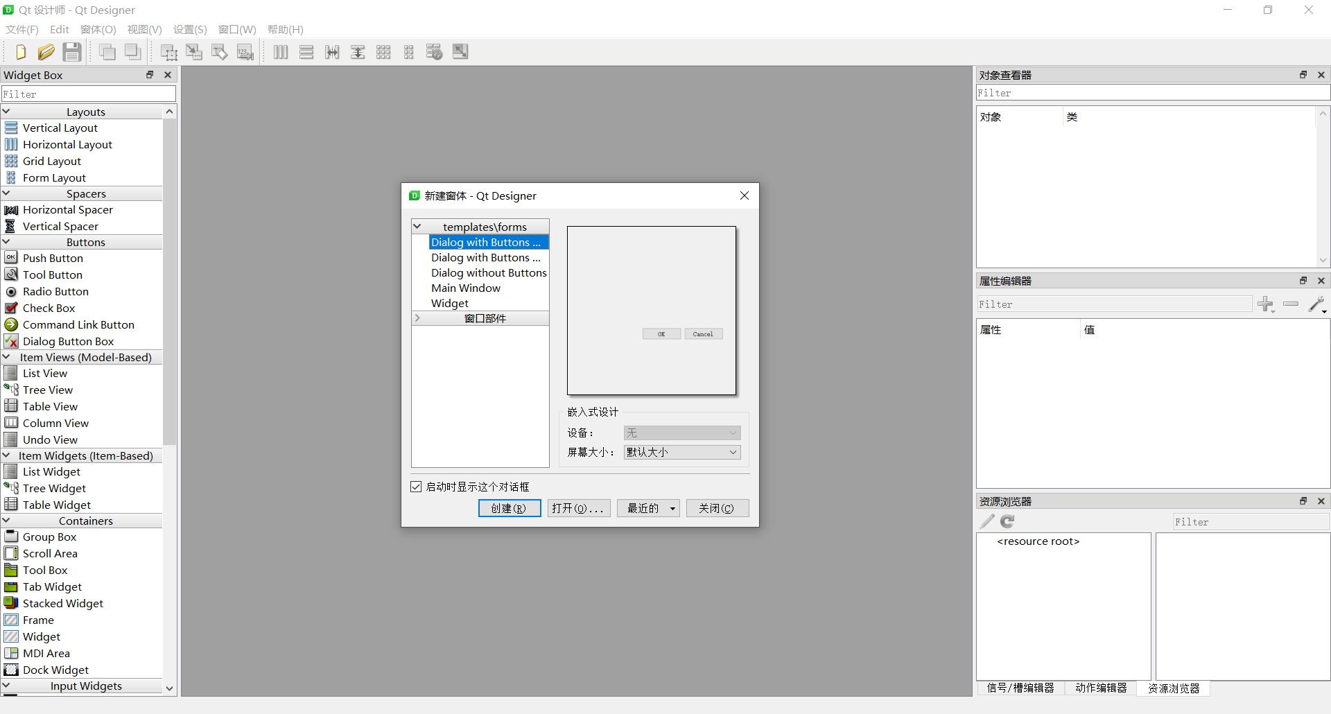
Task: Open the 视图(V) menu
Action: 144,29
